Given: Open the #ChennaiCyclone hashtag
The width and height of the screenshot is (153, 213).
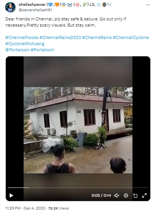Looking at the screenshot, I should (131, 37).
